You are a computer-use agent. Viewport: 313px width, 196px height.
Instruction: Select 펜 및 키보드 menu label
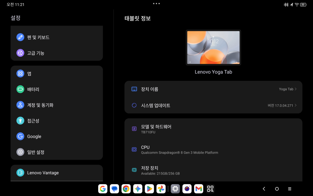point(38,37)
